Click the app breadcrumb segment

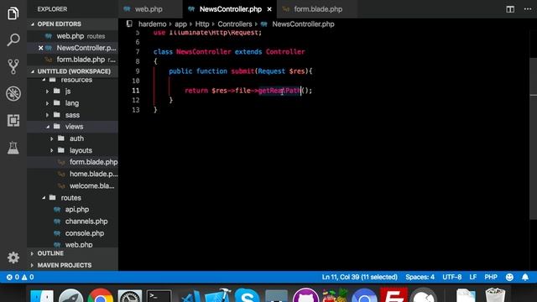(x=180, y=24)
